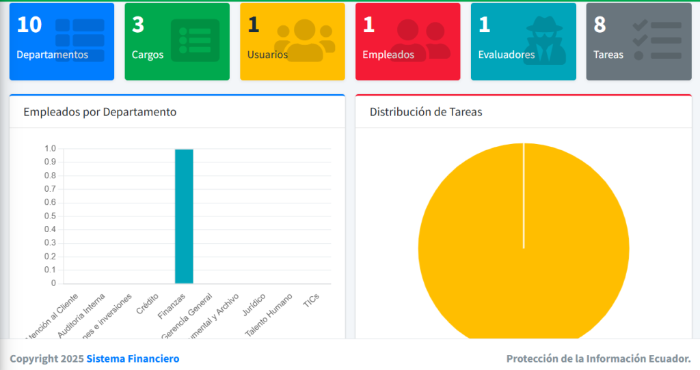
Task: Click the Finanzas axis label
Action: pos(172,305)
